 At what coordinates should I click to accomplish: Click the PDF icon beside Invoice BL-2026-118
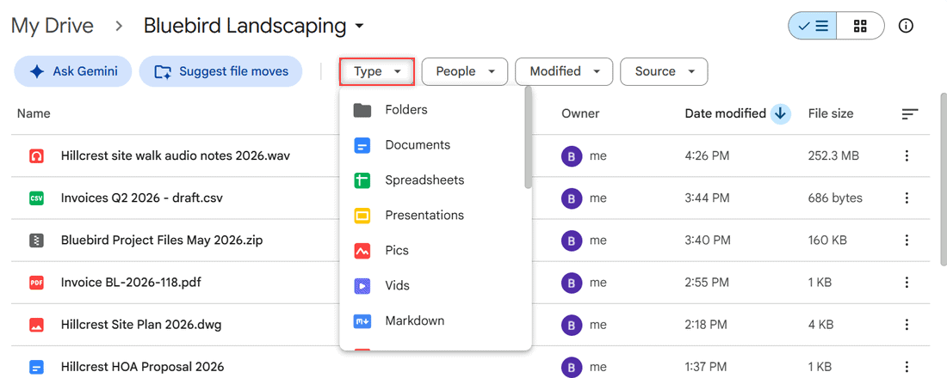point(37,283)
